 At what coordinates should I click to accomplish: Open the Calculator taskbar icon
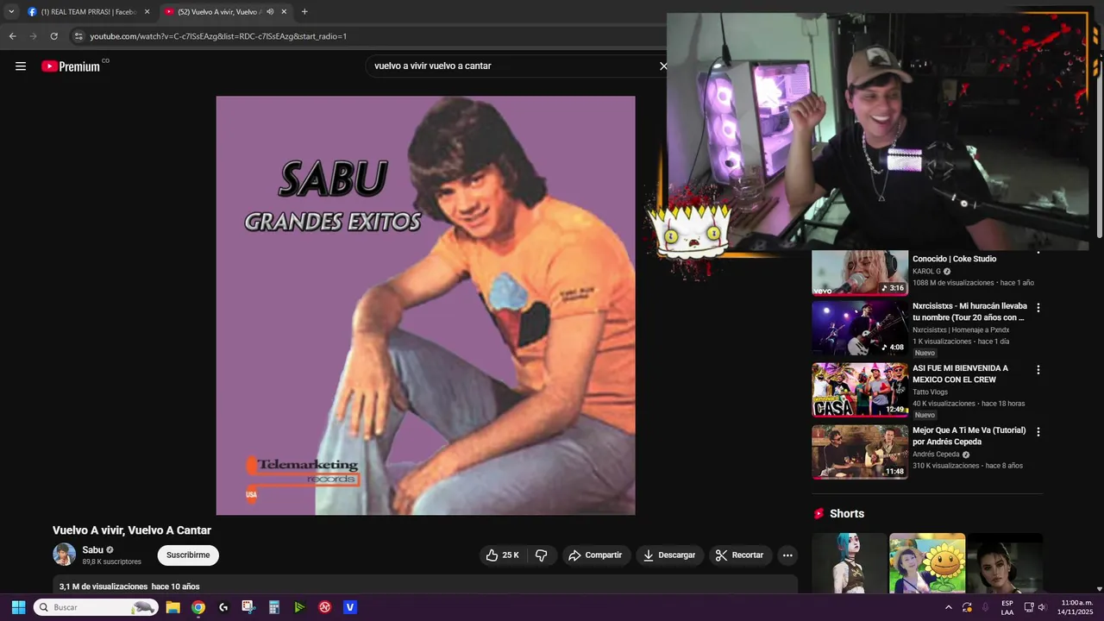[274, 607]
